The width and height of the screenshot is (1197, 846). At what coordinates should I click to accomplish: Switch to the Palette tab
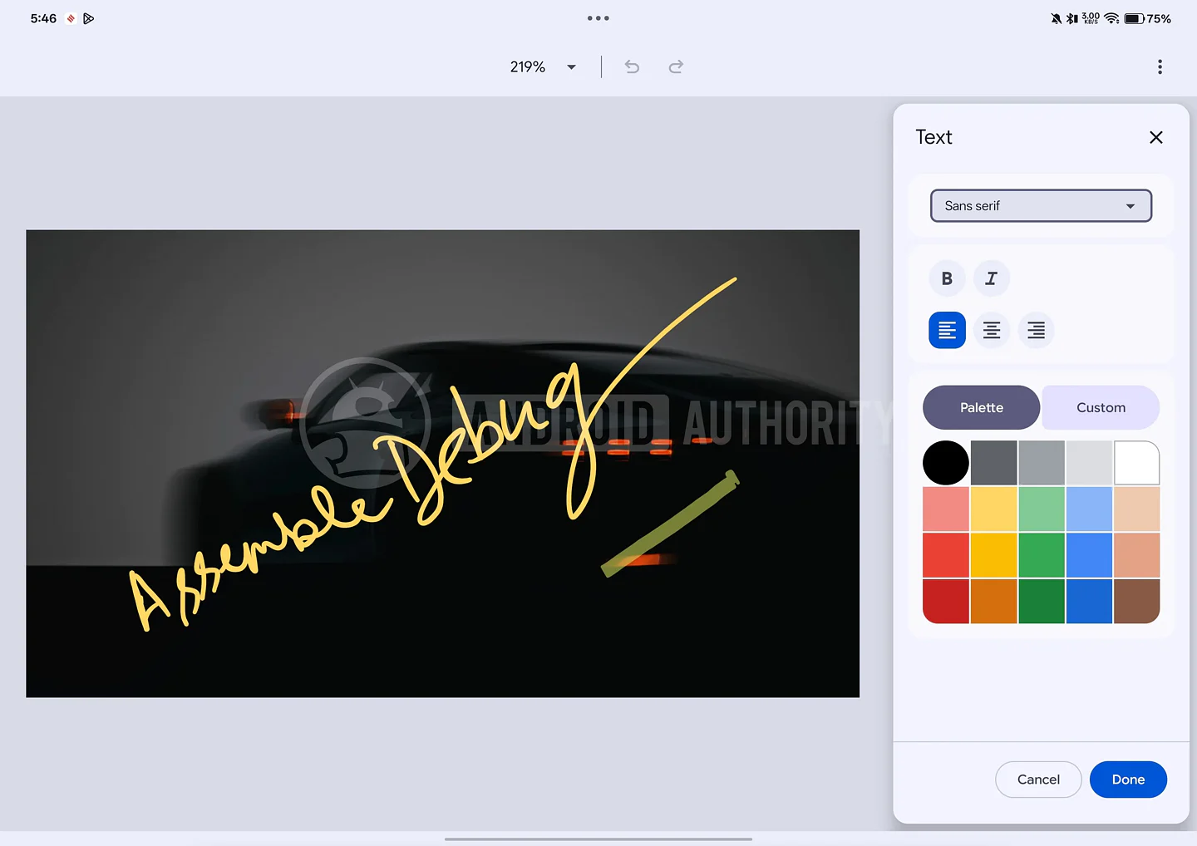coord(981,407)
